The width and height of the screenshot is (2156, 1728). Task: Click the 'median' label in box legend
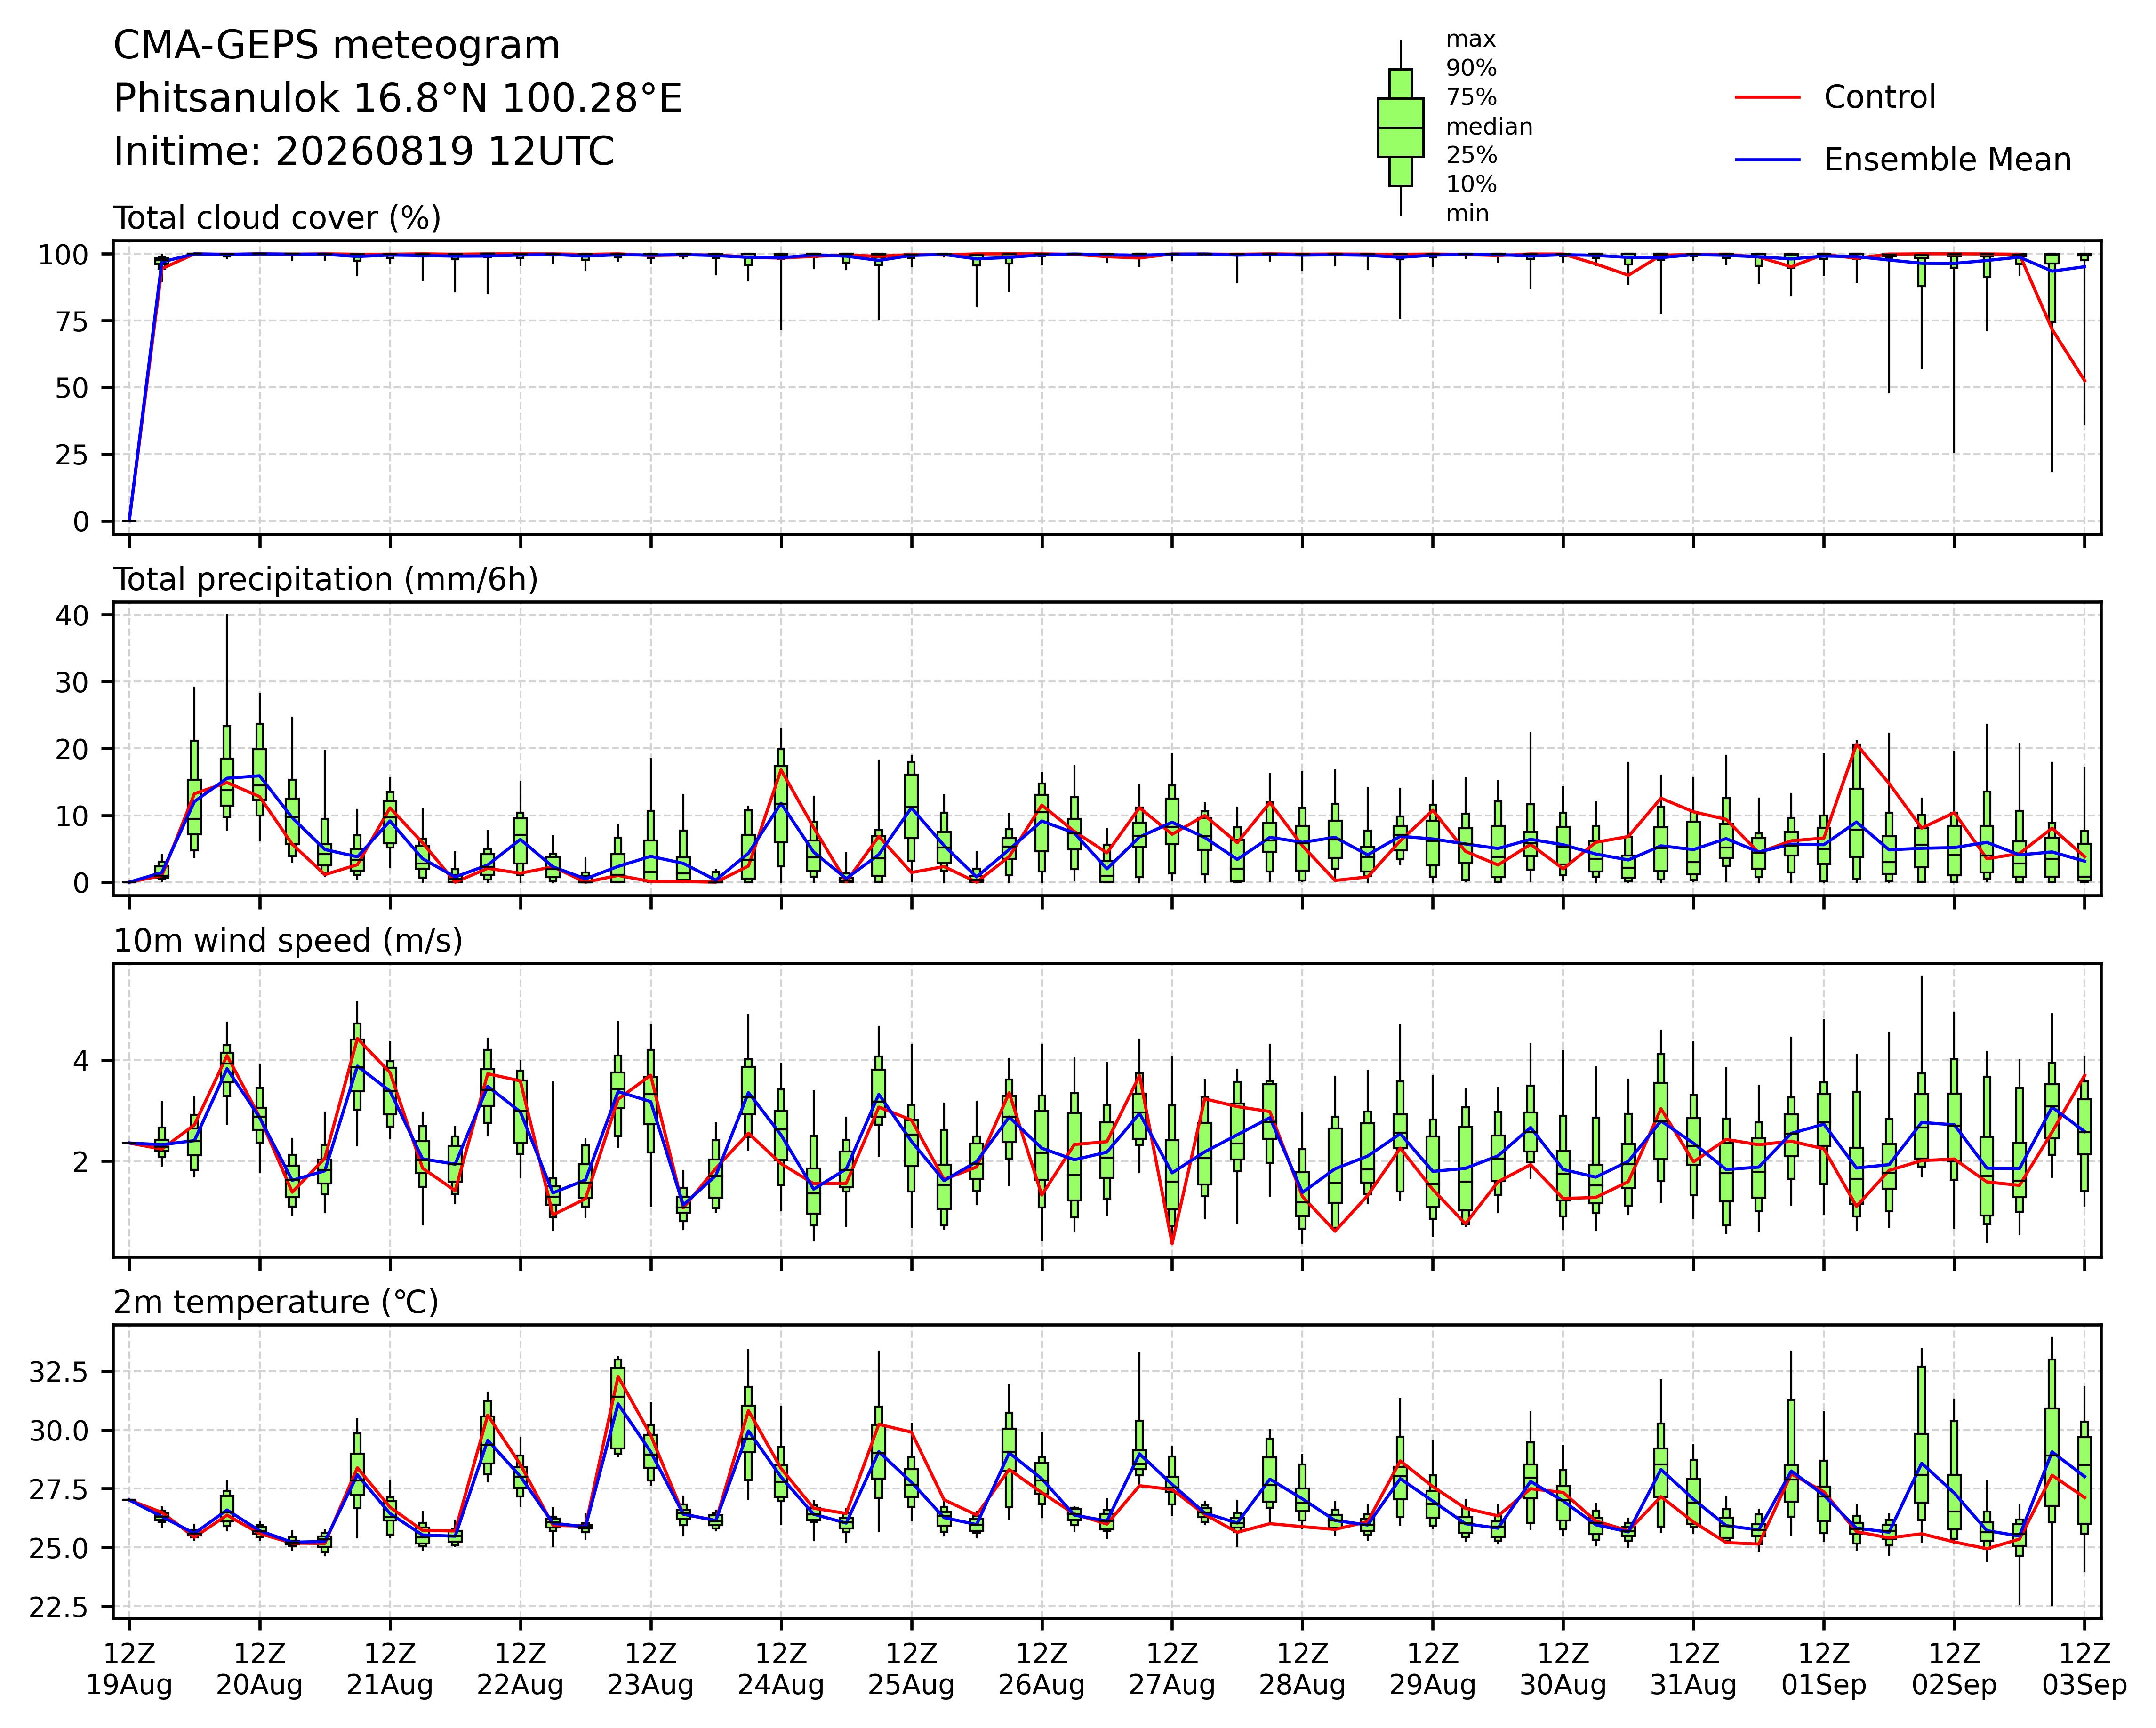[1489, 127]
